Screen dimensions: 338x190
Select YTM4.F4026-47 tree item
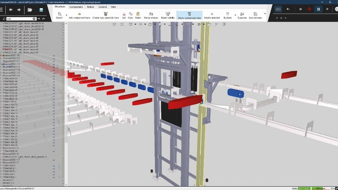(x=10, y=90)
